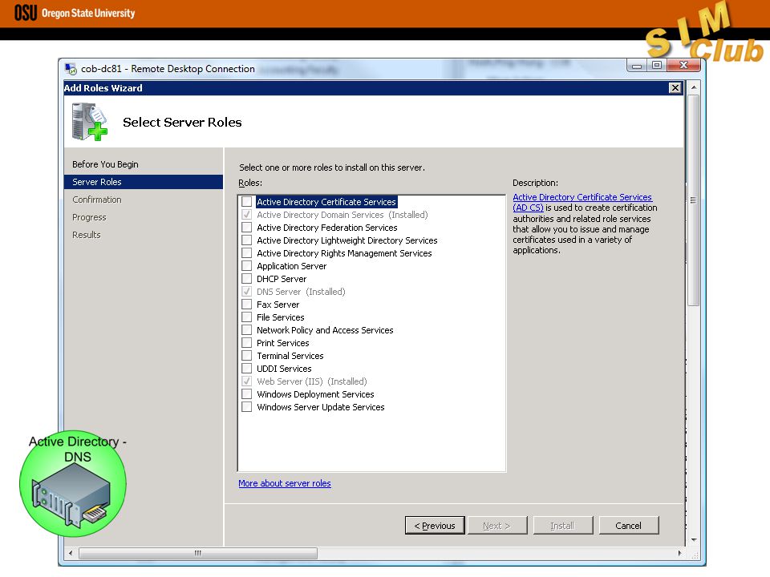770x577 pixels.
Task: Enable the UDDI Services checkbox
Action: tap(247, 368)
